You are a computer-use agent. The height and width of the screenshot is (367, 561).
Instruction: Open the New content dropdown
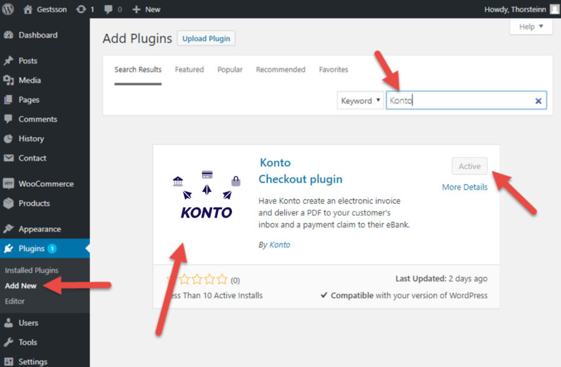146,9
